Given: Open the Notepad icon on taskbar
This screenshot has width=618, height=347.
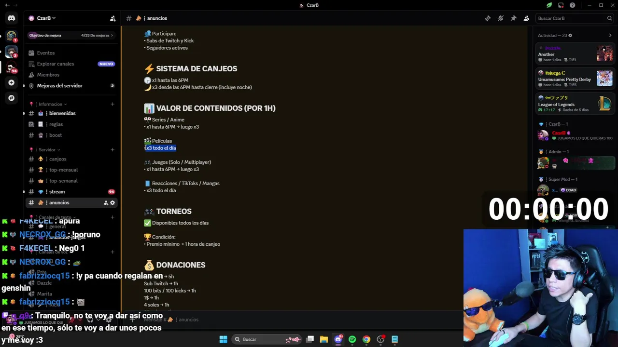Looking at the screenshot, I should tap(394, 339).
